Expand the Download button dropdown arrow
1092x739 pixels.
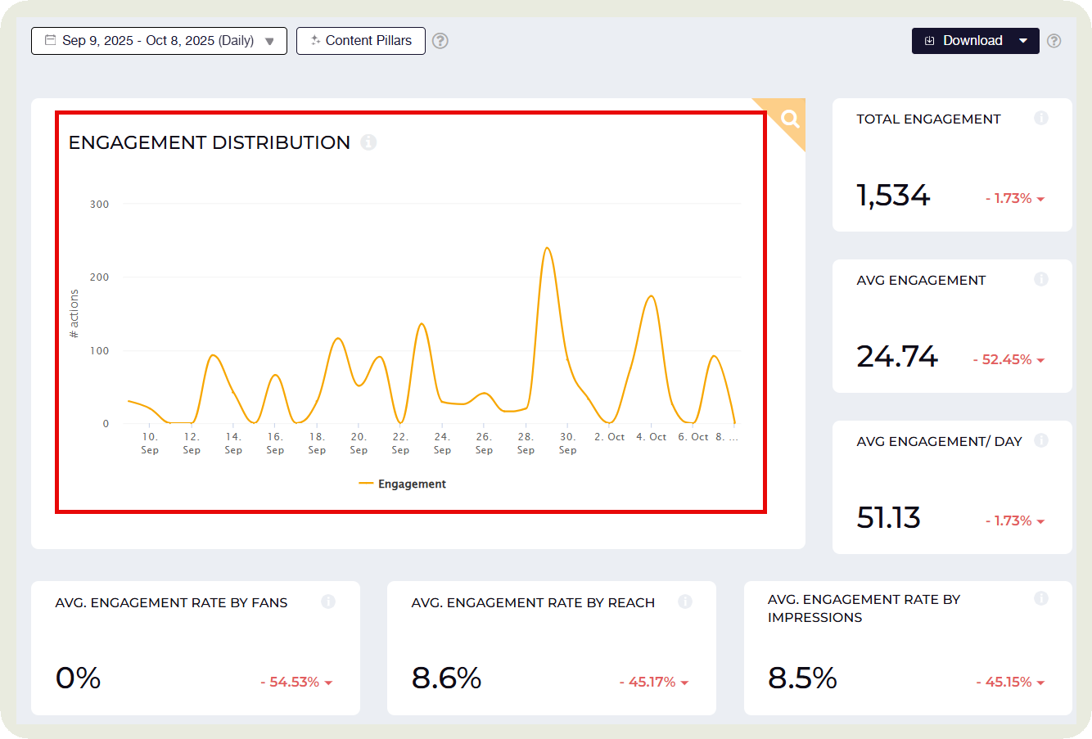point(1023,41)
